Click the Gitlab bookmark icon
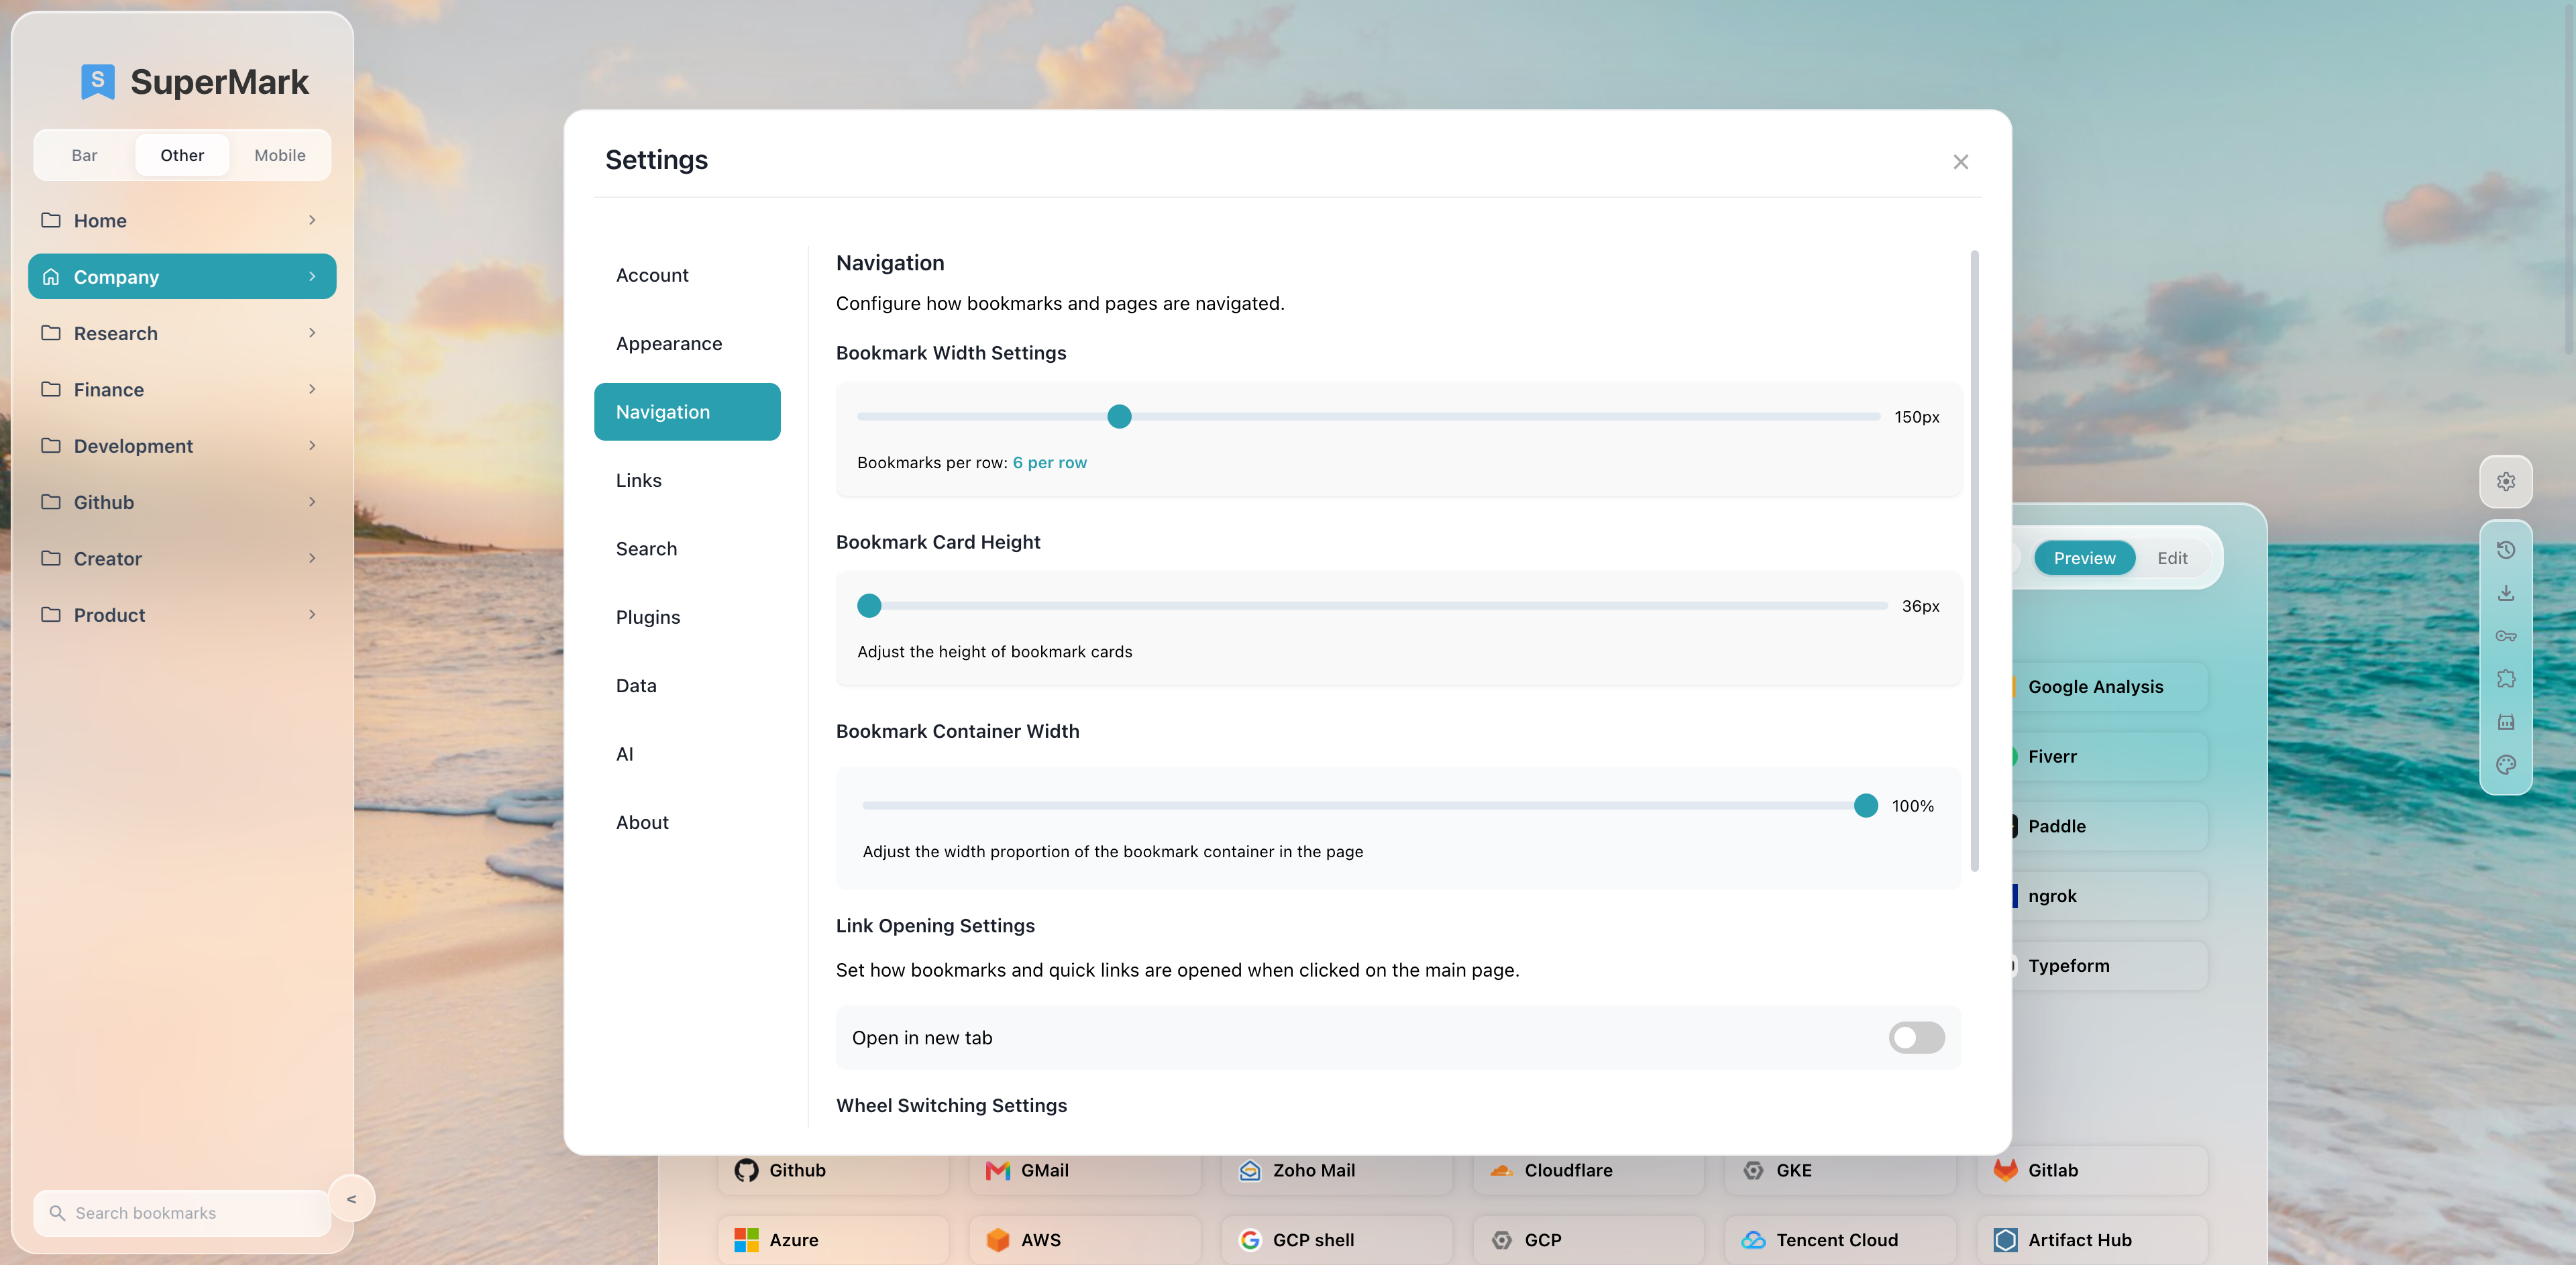 click(x=2005, y=1170)
